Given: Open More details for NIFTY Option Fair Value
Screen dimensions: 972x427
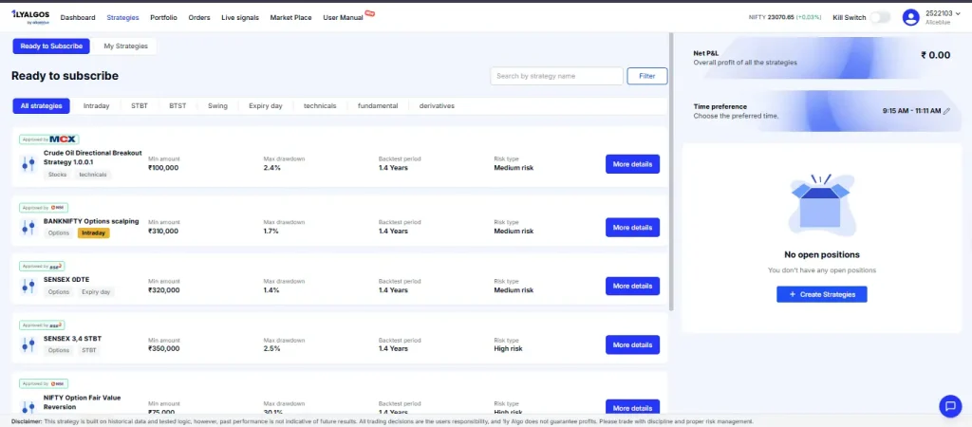Looking at the screenshot, I should point(632,407).
